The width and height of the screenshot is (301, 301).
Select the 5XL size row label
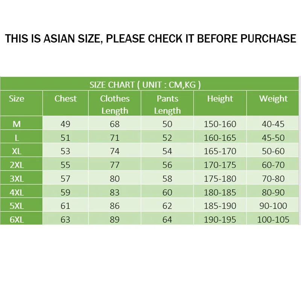pos(17,206)
